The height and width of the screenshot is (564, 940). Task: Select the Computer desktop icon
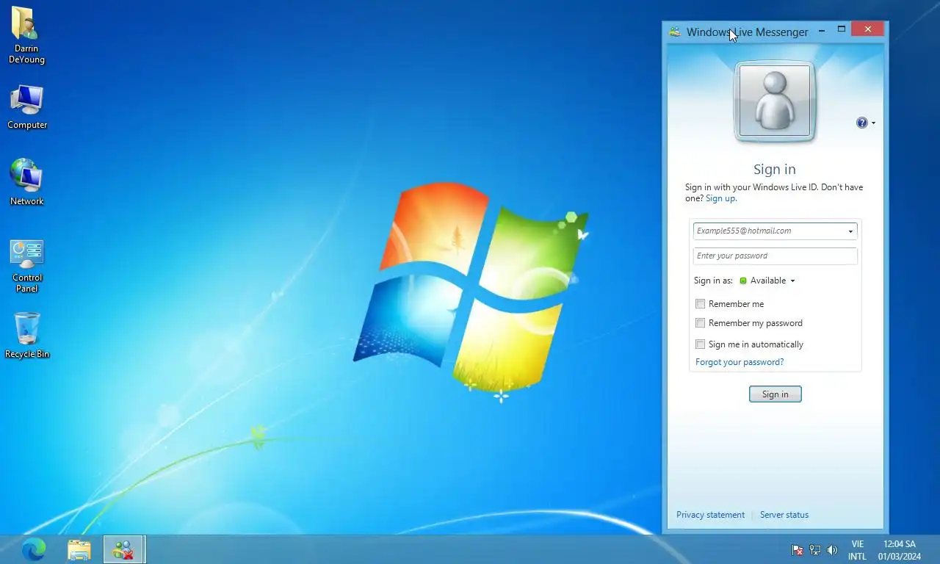[27, 107]
